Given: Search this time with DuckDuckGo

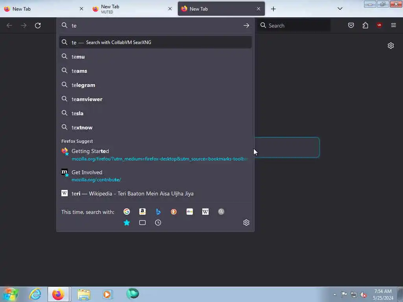Looking at the screenshot, I should coord(174,212).
